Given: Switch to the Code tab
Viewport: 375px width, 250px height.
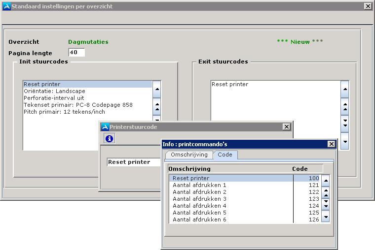Looking at the screenshot, I should [x=225, y=155].
